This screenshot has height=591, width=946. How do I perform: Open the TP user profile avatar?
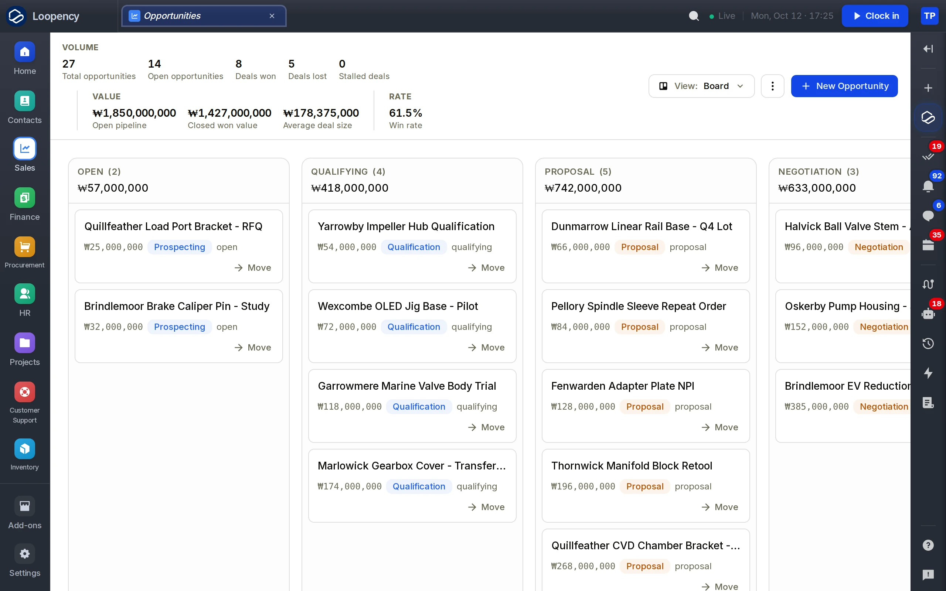(x=930, y=16)
